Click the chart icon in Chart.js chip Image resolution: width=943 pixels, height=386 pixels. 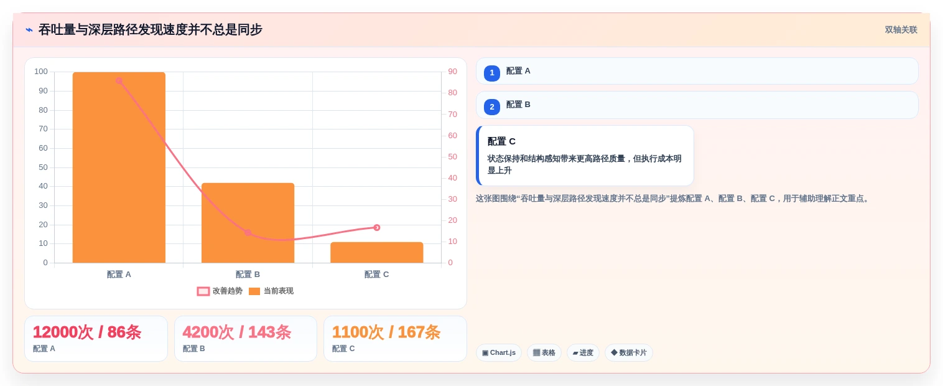coord(485,353)
